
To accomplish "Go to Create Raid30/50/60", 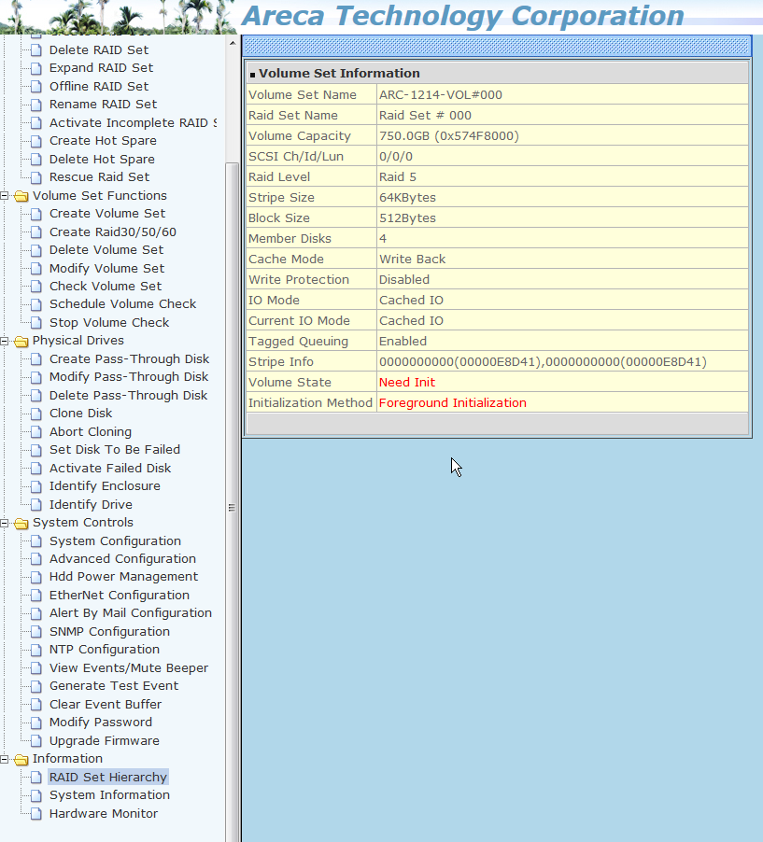I will [x=113, y=232].
